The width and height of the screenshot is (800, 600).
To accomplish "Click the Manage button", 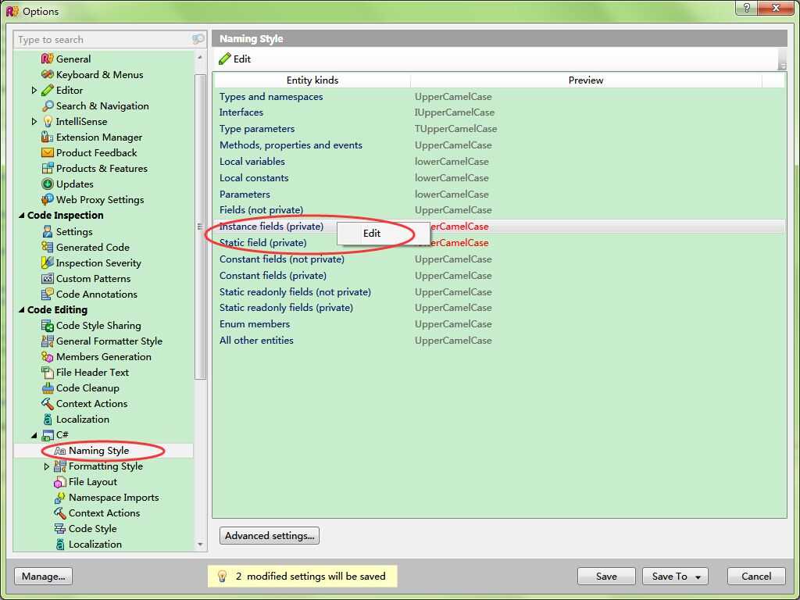I will (x=44, y=576).
